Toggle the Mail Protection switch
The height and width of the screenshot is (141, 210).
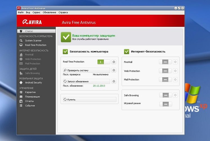click(165, 80)
